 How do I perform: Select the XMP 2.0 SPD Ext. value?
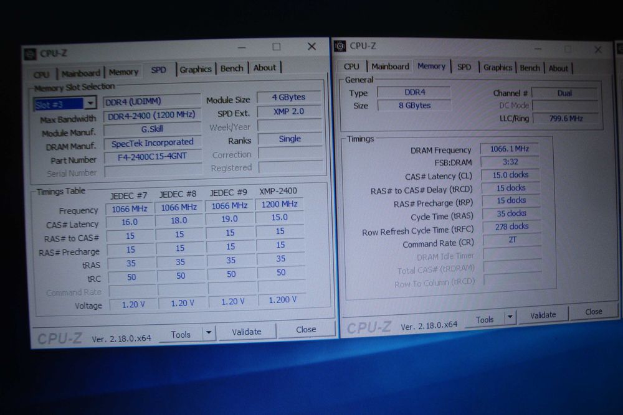pyautogui.click(x=289, y=111)
